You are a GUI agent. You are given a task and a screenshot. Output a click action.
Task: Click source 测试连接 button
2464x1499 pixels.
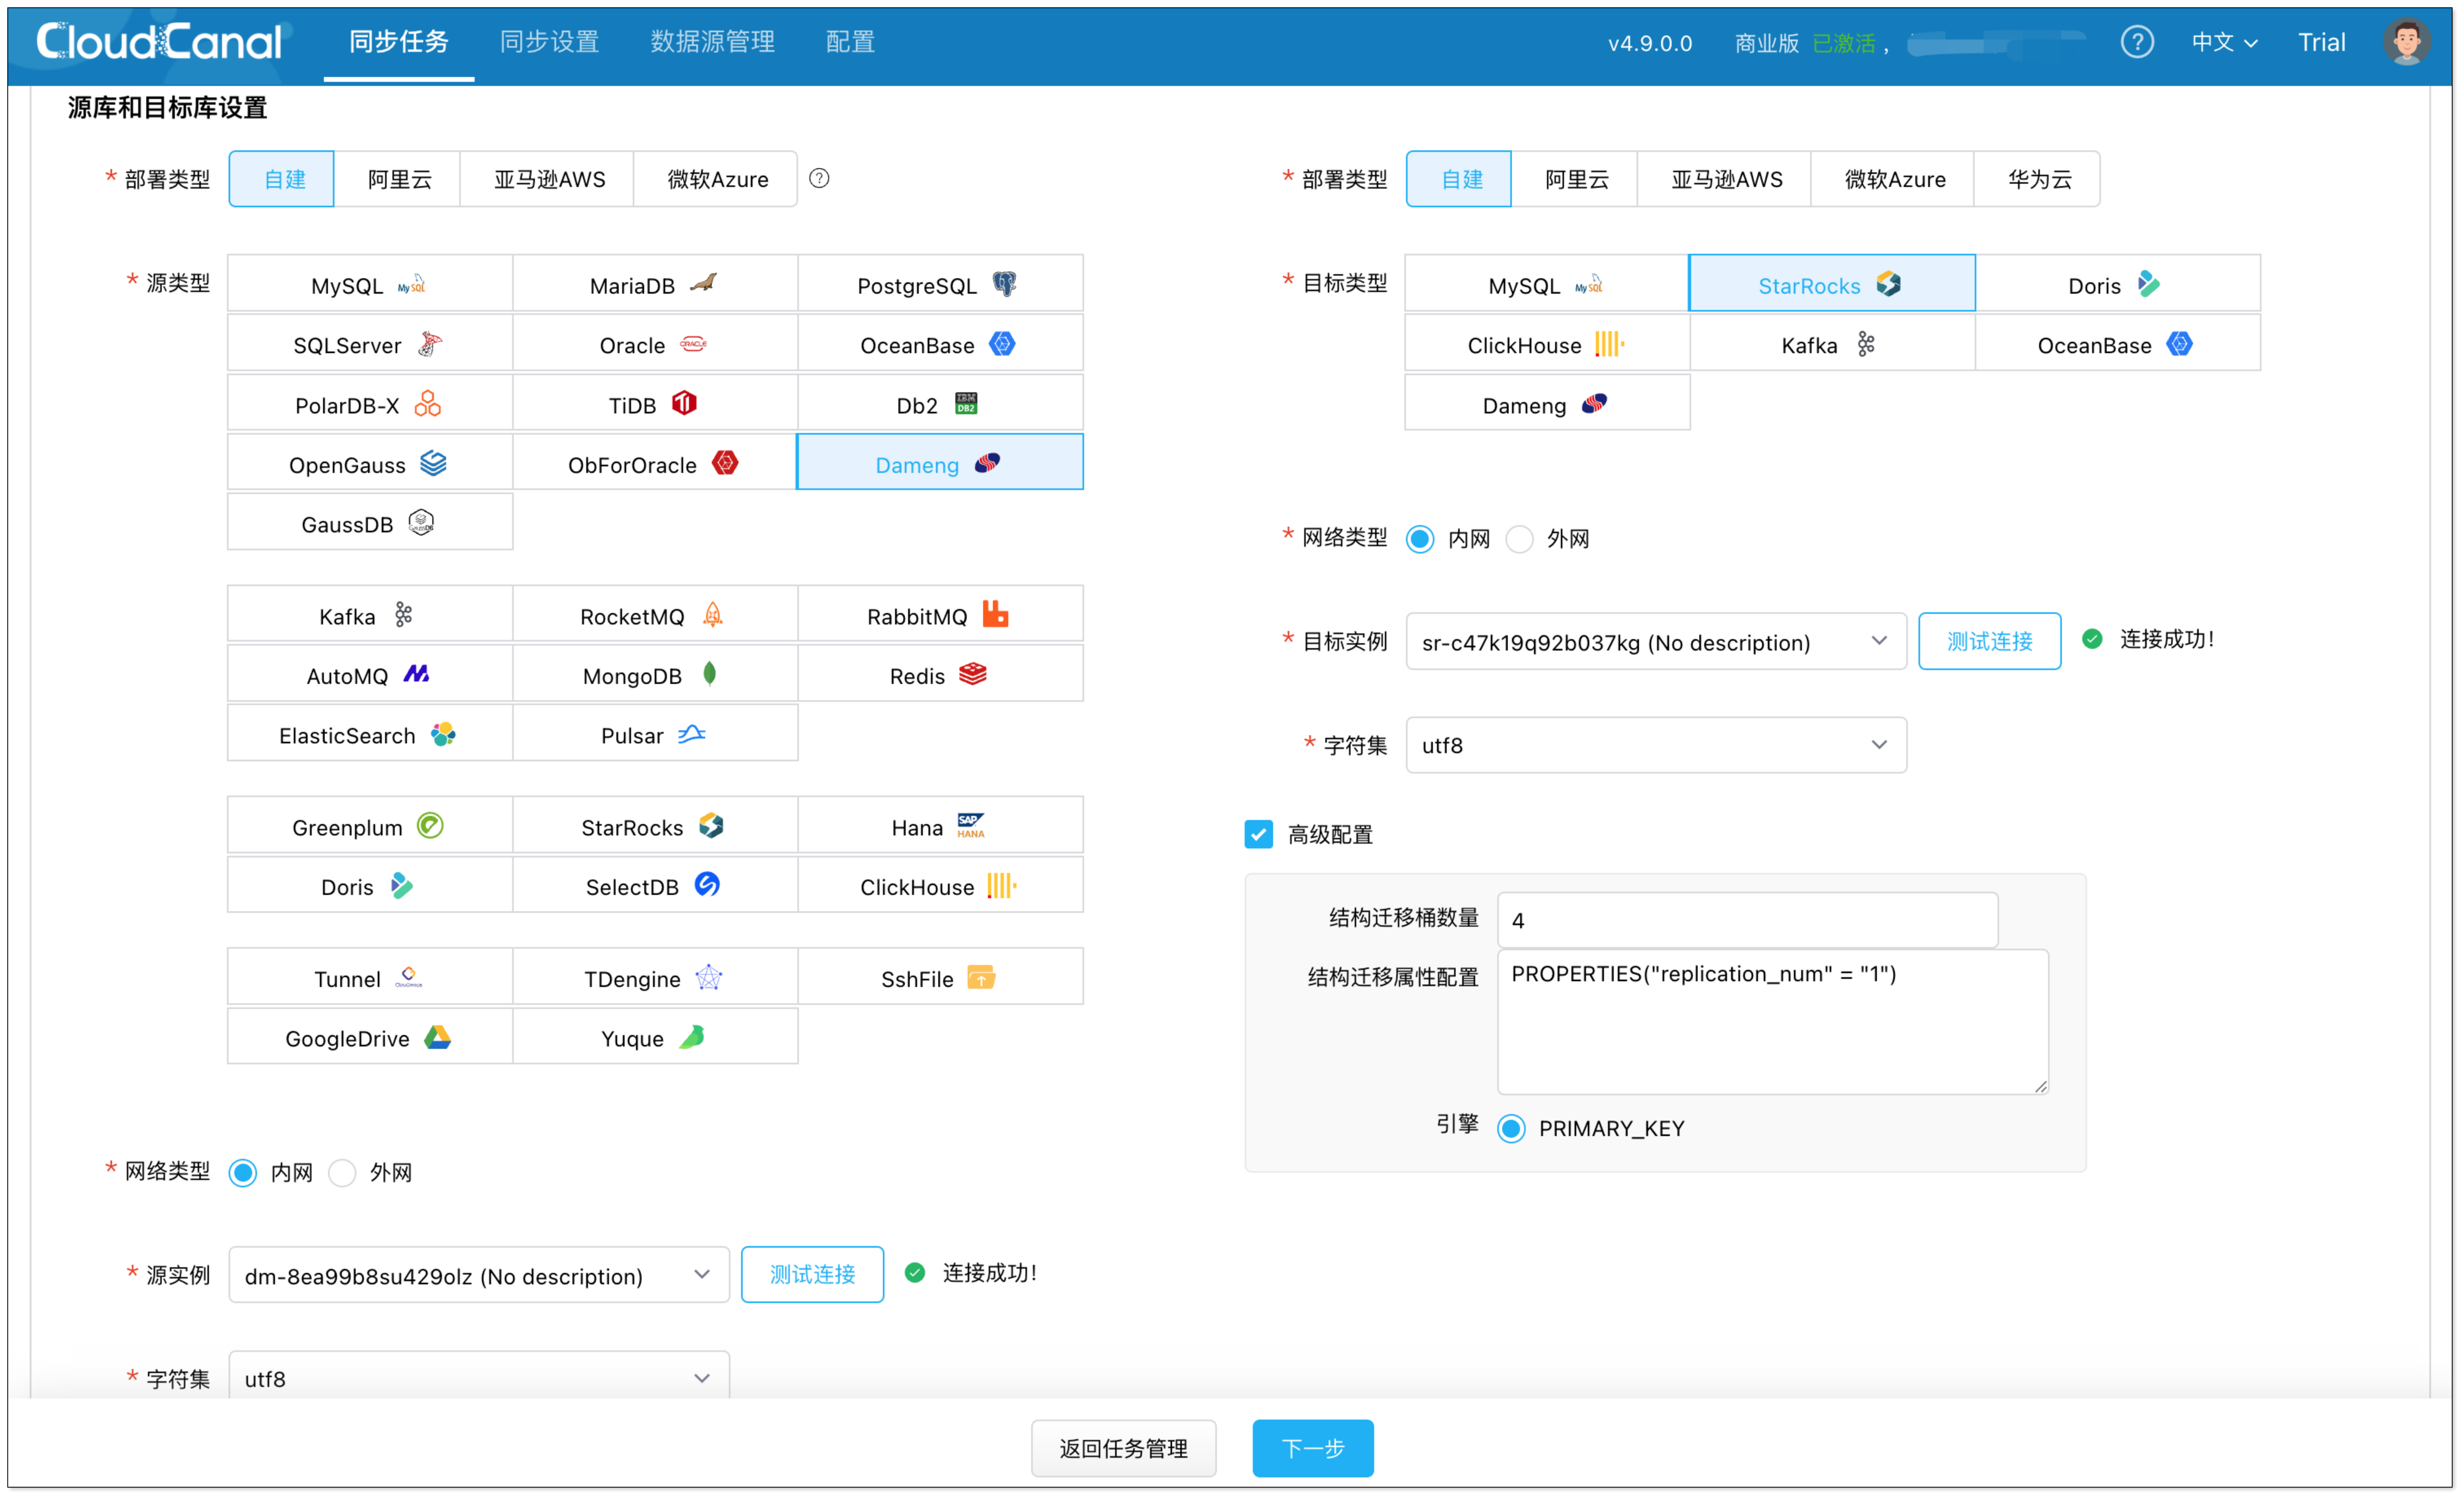point(811,1274)
